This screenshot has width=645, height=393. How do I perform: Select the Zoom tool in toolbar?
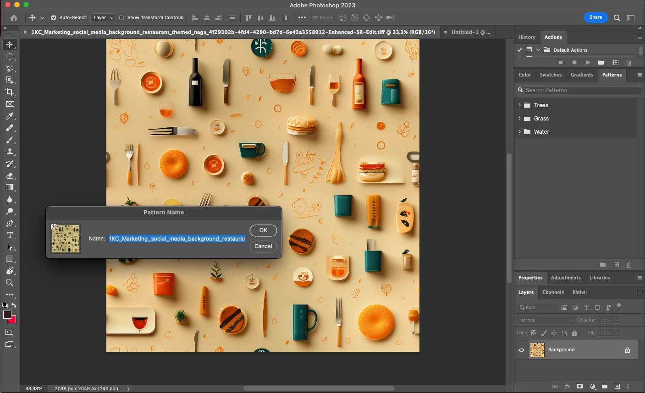point(10,283)
